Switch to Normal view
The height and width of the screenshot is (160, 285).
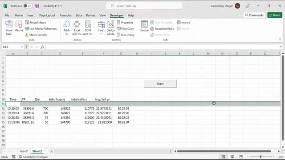pyautogui.click(x=223, y=157)
